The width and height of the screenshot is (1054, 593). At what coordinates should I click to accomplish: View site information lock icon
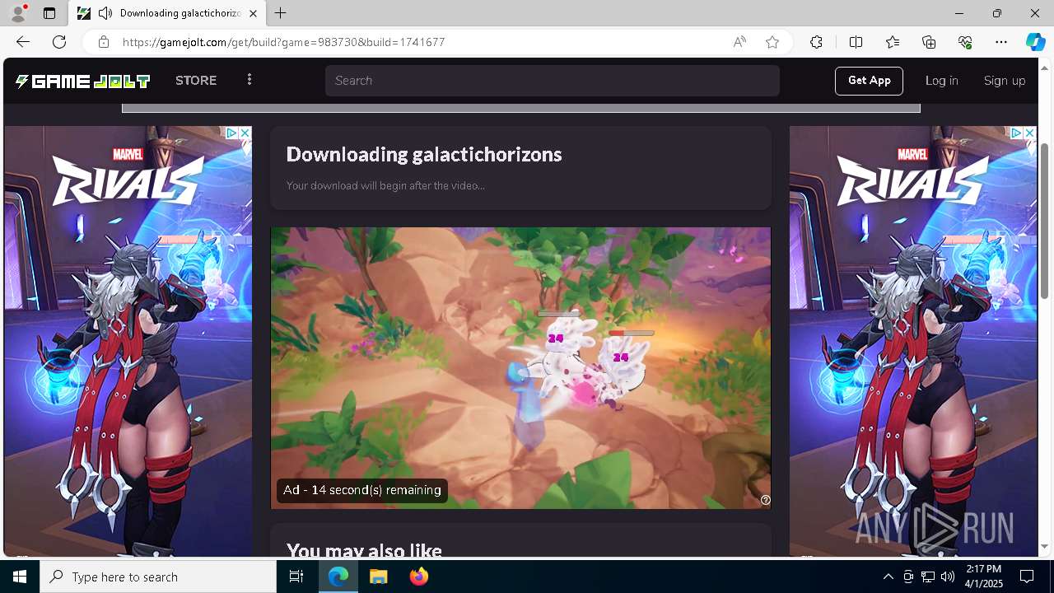tap(104, 42)
